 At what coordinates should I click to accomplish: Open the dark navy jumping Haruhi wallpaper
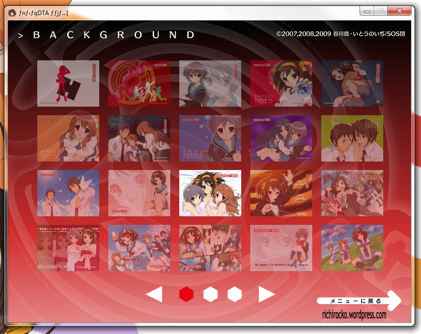point(353,83)
